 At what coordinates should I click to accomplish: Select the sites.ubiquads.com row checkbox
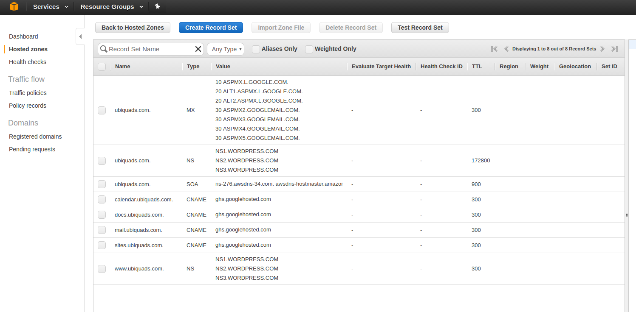pos(102,245)
